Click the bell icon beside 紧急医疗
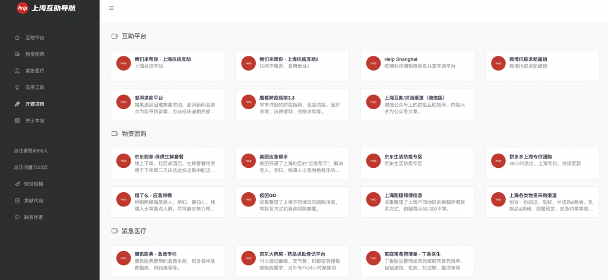This screenshot has width=608, height=280. tap(17, 71)
